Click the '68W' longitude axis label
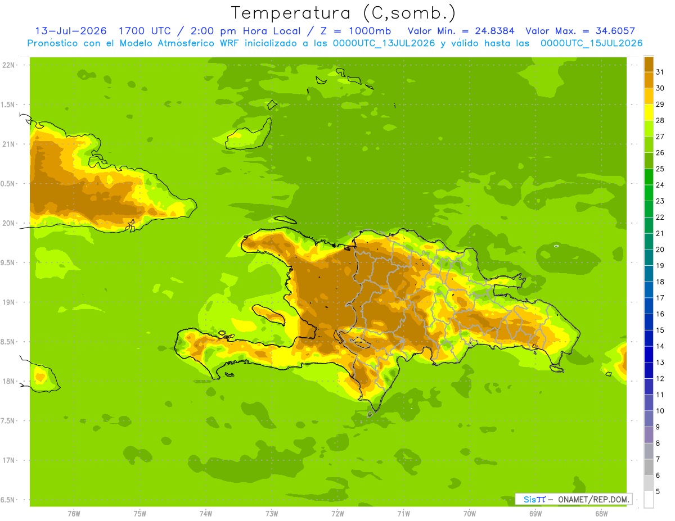The image size is (675, 521). click(601, 513)
